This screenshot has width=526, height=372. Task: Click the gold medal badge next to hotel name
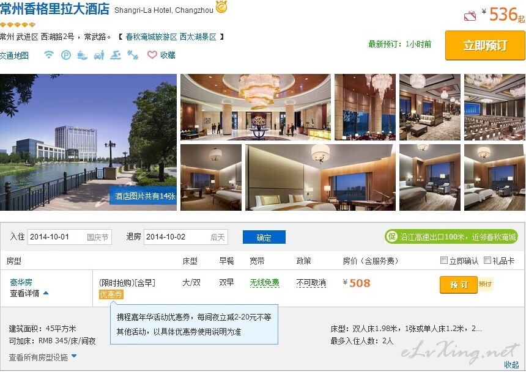click(x=221, y=7)
